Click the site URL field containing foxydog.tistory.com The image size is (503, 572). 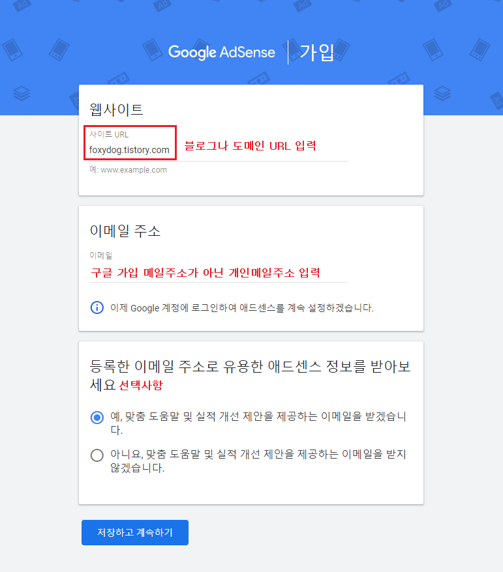click(x=219, y=150)
